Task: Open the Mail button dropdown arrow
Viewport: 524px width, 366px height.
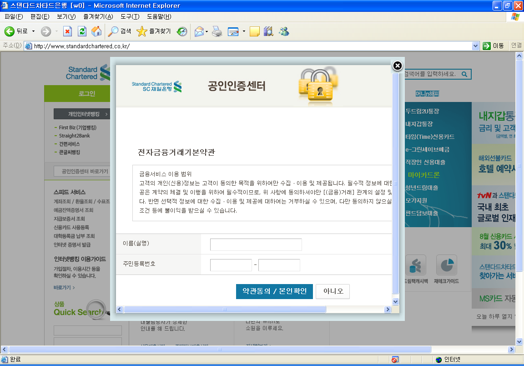Action: [x=207, y=31]
